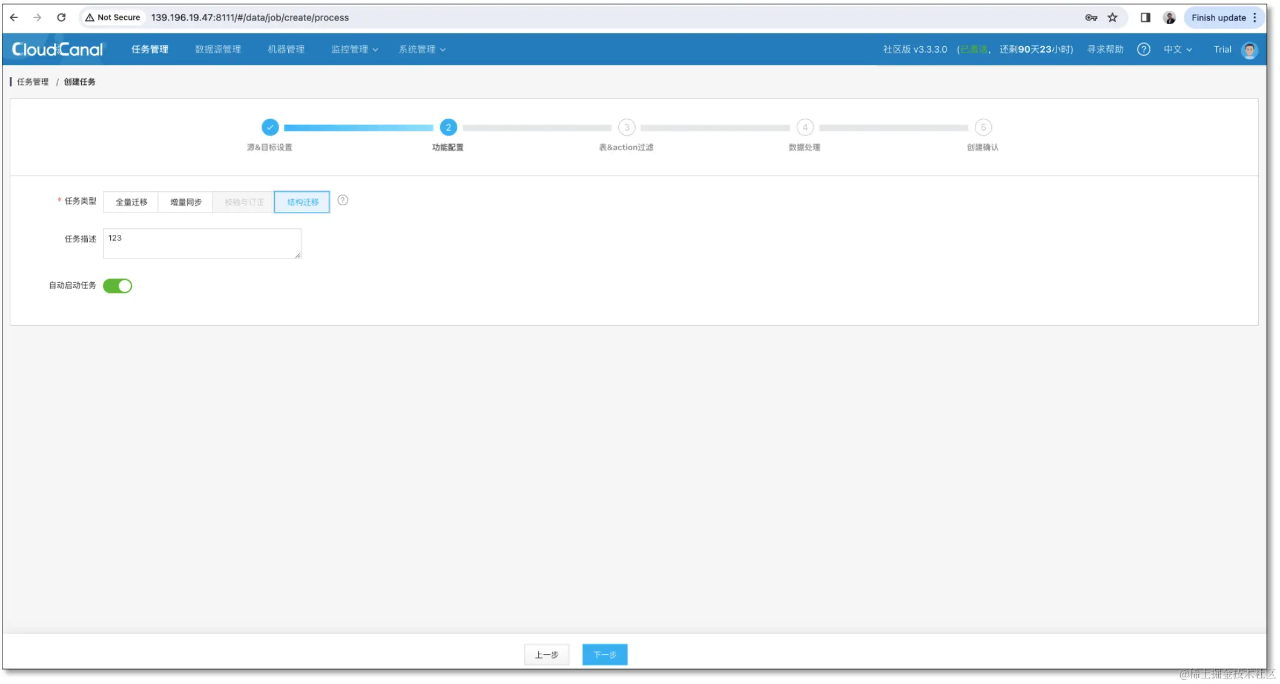Select the 全量迁移 task type
This screenshot has height=684, width=1280.
(x=130, y=202)
